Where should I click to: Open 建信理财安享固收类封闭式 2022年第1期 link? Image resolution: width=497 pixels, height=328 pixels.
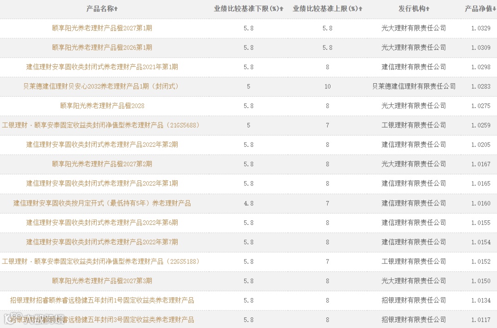[x=102, y=183]
